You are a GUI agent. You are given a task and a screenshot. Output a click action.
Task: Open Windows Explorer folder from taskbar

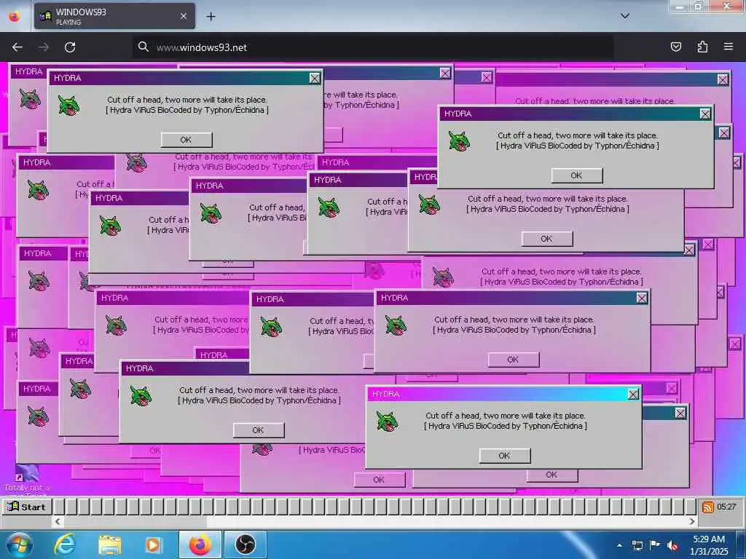pyautogui.click(x=109, y=544)
